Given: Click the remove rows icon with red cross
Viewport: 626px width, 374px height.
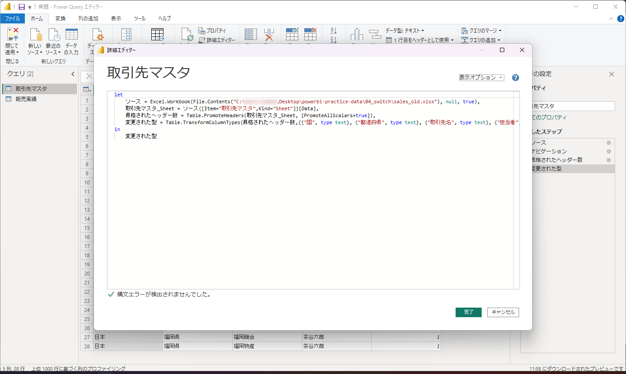Looking at the screenshot, I should pyautogui.click(x=310, y=34).
